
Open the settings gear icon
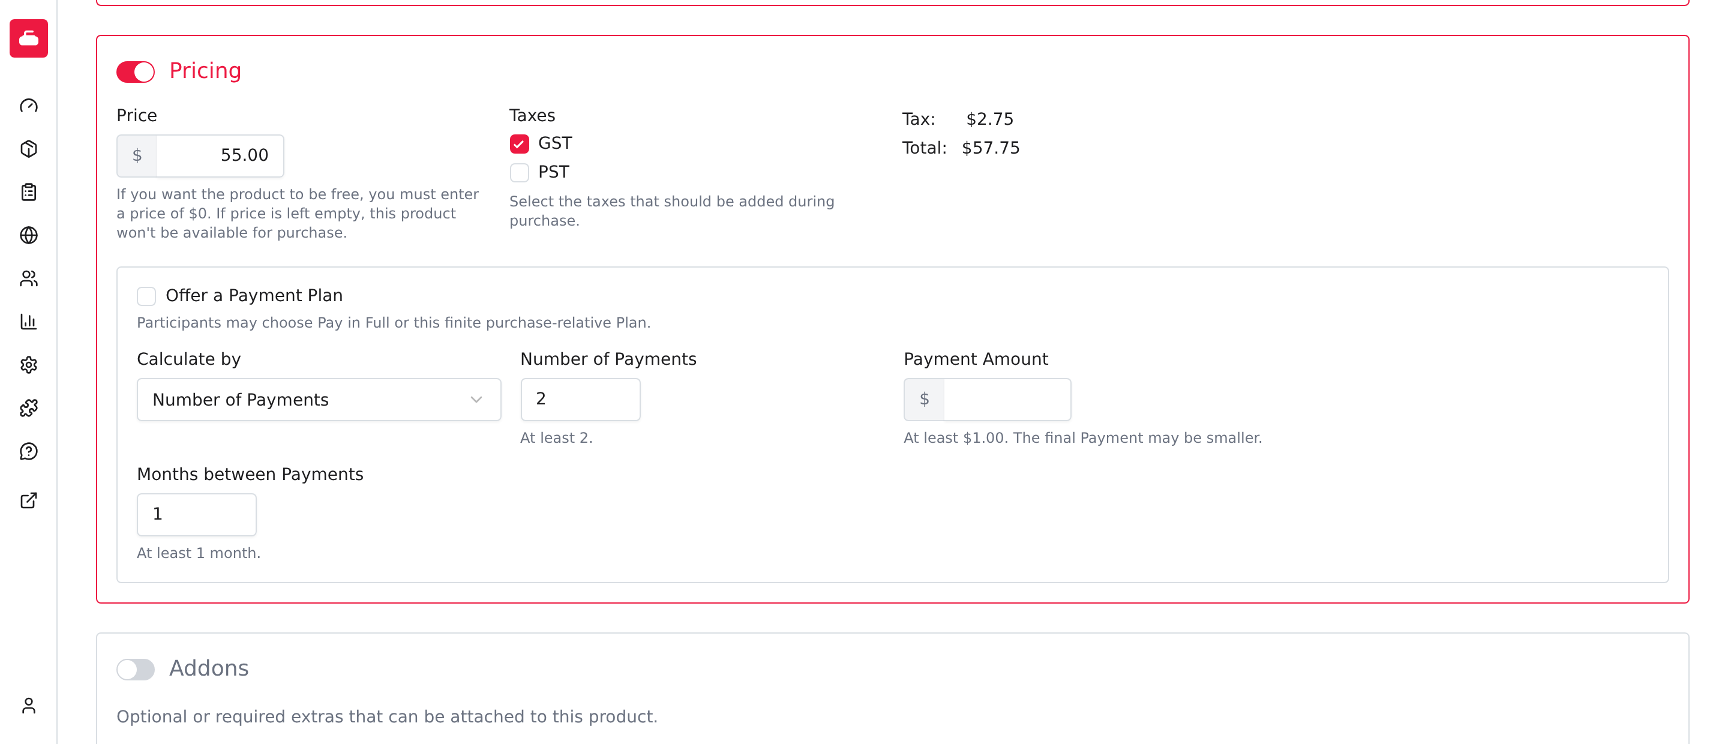pyautogui.click(x=29, y=365)
